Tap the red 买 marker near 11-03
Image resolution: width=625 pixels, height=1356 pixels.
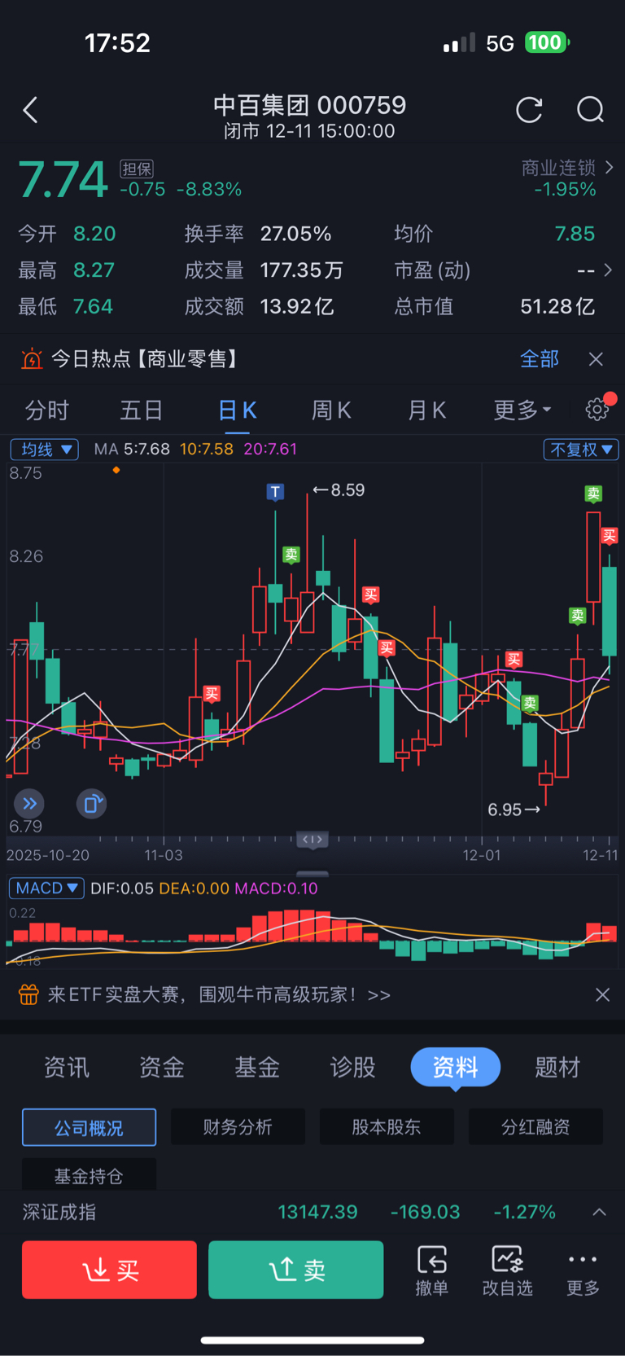coord(212,694)
